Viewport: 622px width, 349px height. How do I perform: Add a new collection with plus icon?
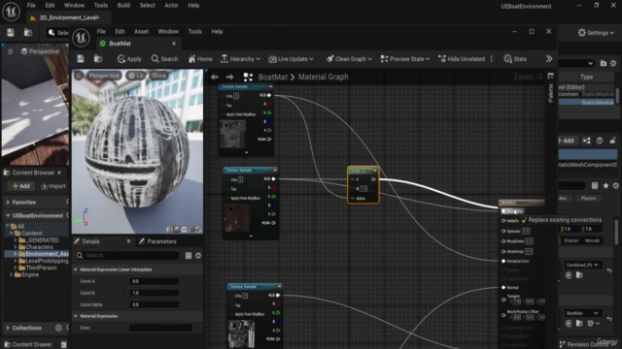click(58, 328)
